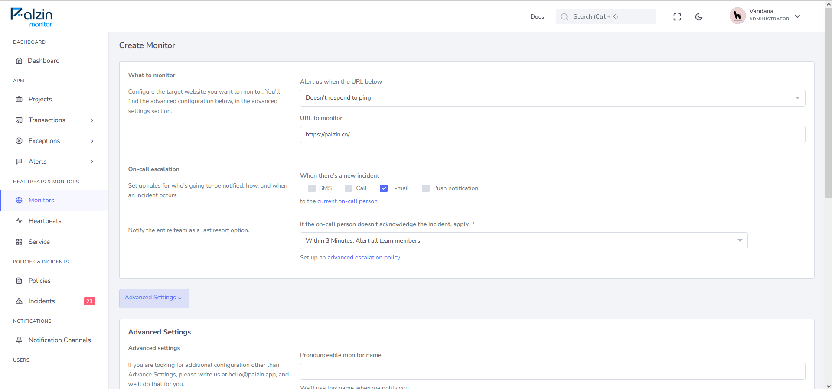Follow the current on-call person link
This screenshot has height=389, width=832.
(x=347, y=201)
